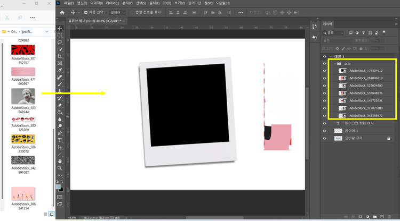Select the Move tool in toolbar
This screenshot has height=221, width=400.
pos(60,29)
